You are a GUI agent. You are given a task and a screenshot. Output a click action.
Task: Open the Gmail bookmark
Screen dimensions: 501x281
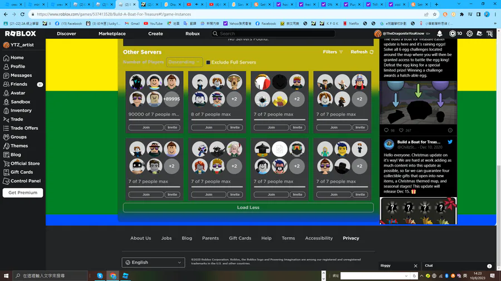tap(132, 23)
